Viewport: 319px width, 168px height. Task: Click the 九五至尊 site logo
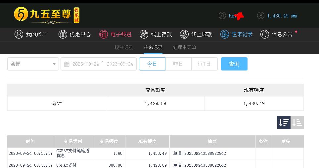click(47, 15)
